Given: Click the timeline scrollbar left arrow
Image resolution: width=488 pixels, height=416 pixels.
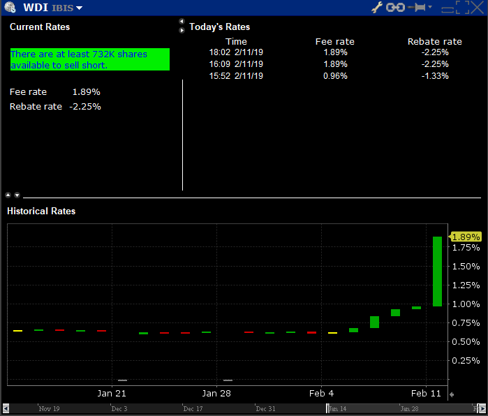Looking at the screenshot, I should pos(6,408).
